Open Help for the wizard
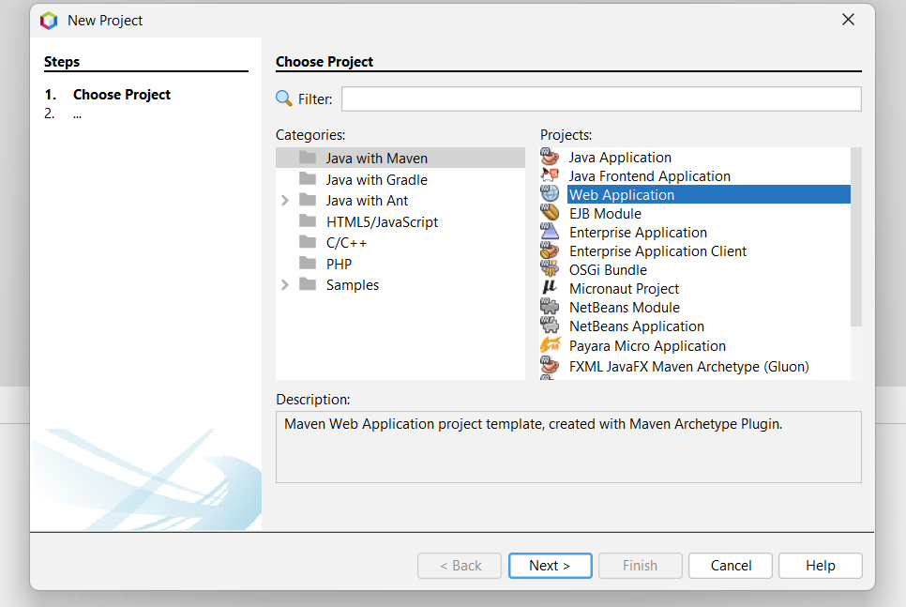 821,566
